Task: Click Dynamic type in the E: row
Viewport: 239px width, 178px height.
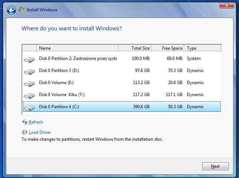Action: point(195,83)
